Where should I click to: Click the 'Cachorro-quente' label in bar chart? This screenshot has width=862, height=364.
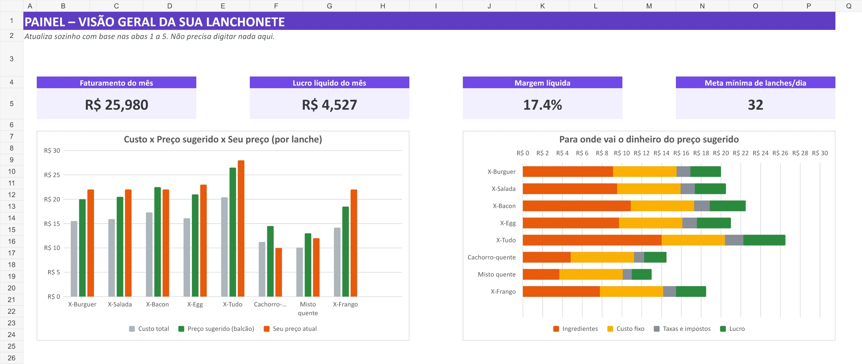(x=492, y=257)
